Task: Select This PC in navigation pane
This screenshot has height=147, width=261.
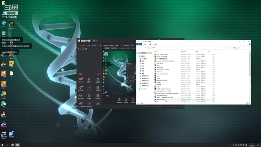Action: pyautogui.click(x=142, y=56)
